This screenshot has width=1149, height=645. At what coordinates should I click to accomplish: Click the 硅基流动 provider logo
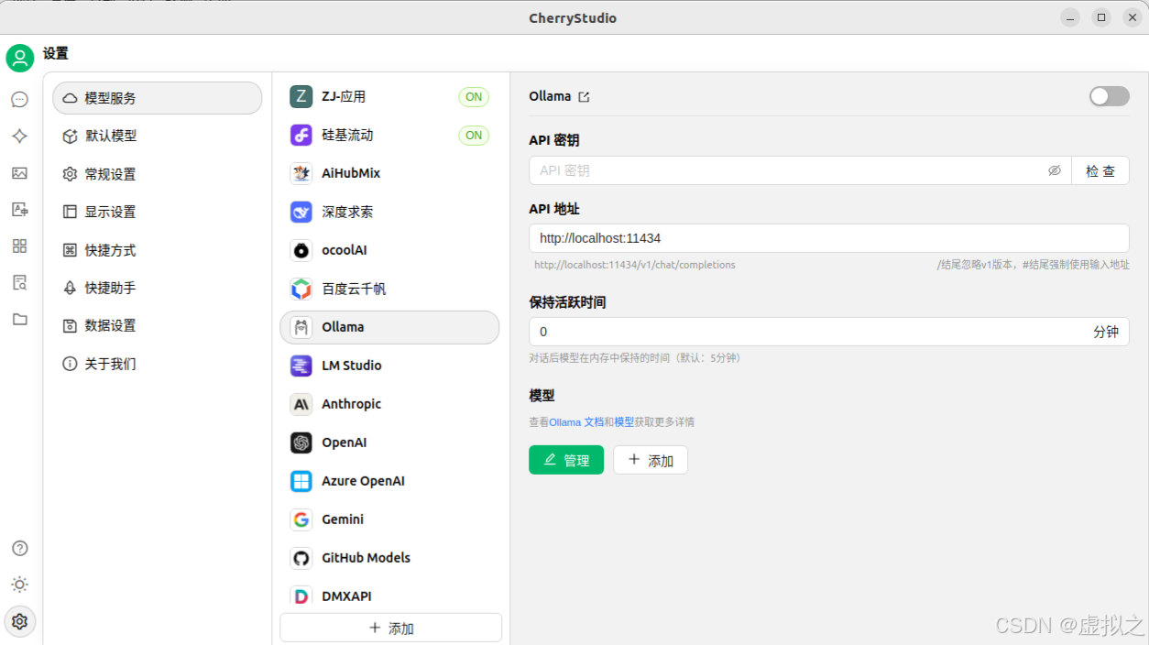point(301,135)
